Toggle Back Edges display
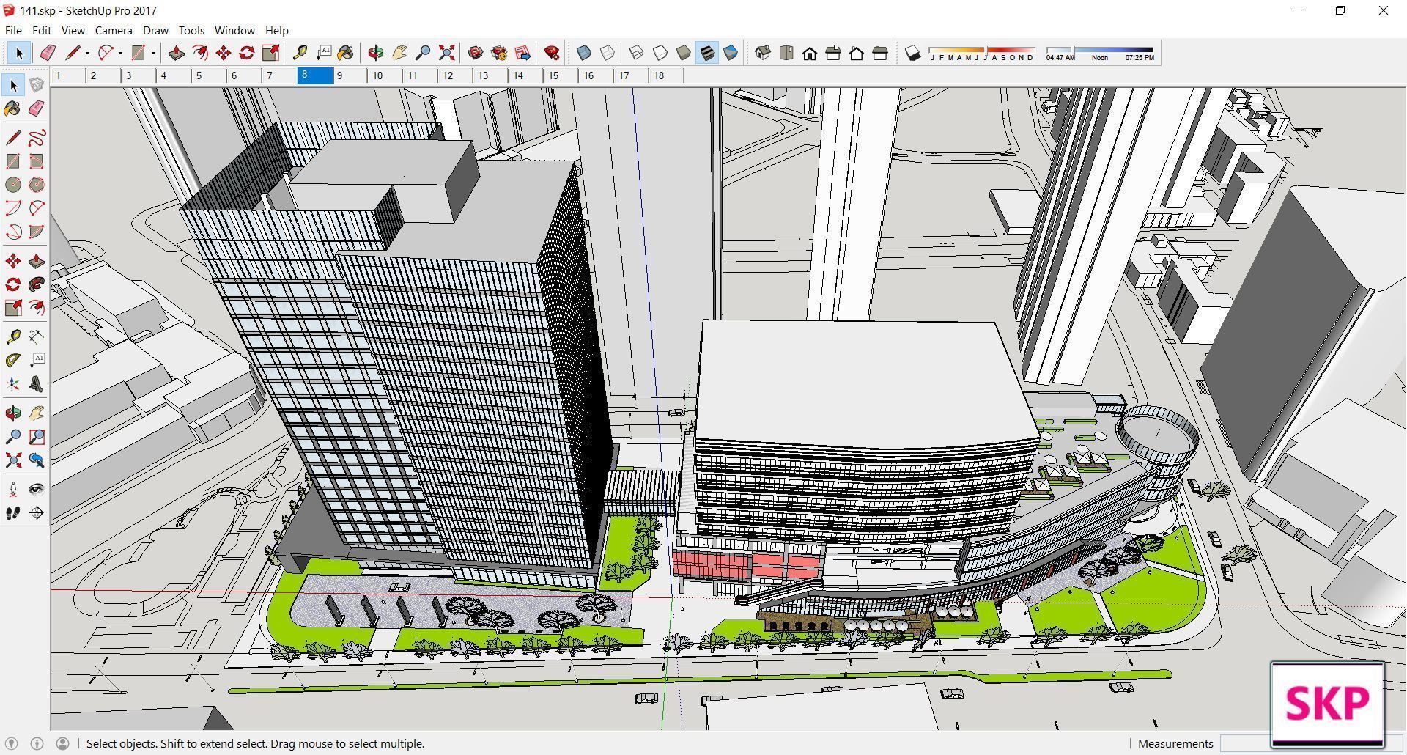Screen dimensions: 1407x755 point(608,53)
